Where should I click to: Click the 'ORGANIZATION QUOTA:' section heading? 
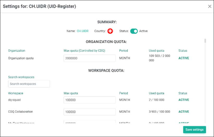(x=106, y=42)
